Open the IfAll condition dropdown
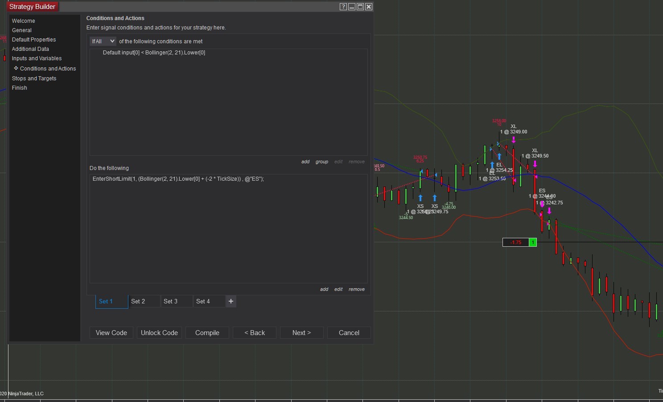 tap(103, 41)
